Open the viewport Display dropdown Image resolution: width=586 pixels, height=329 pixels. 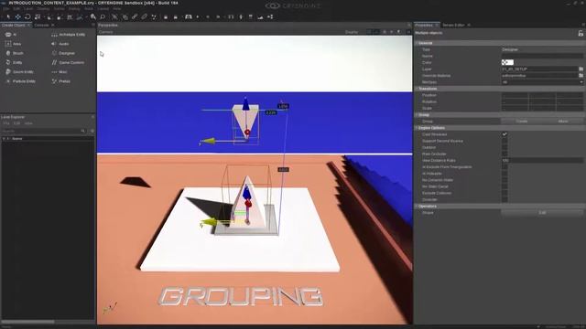tap(352, 32)
